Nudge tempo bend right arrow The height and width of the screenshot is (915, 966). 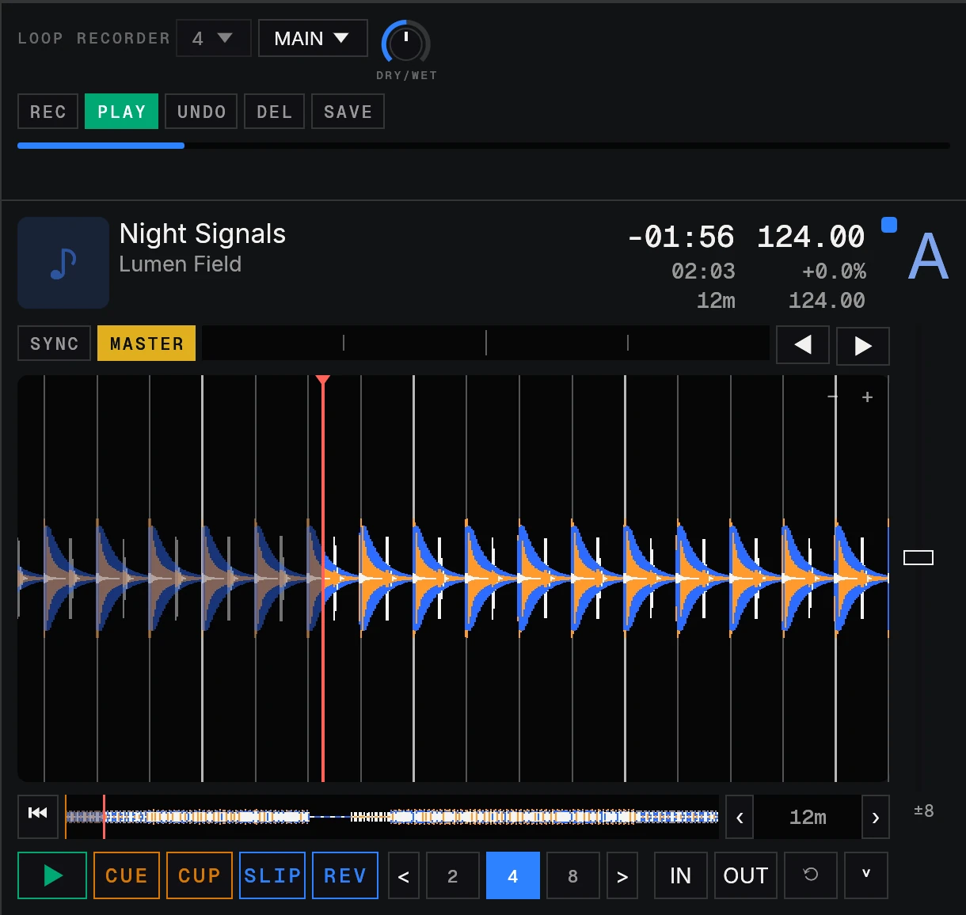pos(863,346)
